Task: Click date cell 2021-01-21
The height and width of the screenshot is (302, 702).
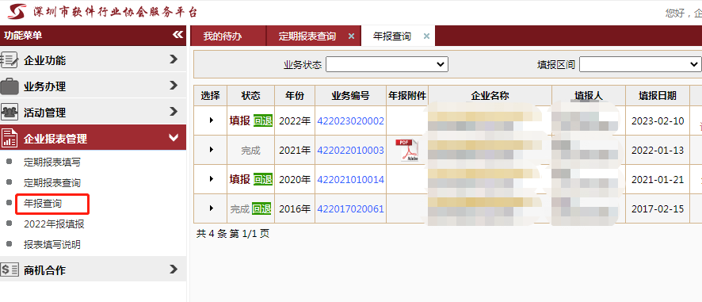Action: pos(657,180)
